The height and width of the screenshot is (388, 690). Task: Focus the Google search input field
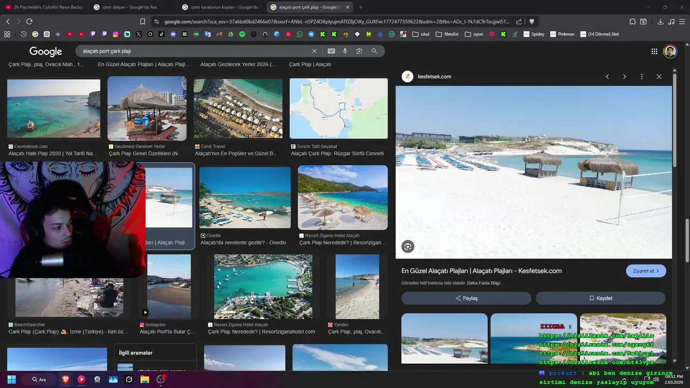tap(194, 51)
